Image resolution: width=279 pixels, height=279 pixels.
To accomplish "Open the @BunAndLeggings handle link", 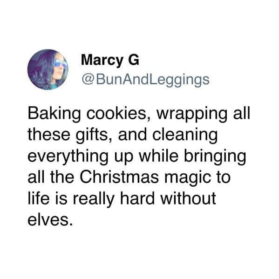I will tap(145, 80).
